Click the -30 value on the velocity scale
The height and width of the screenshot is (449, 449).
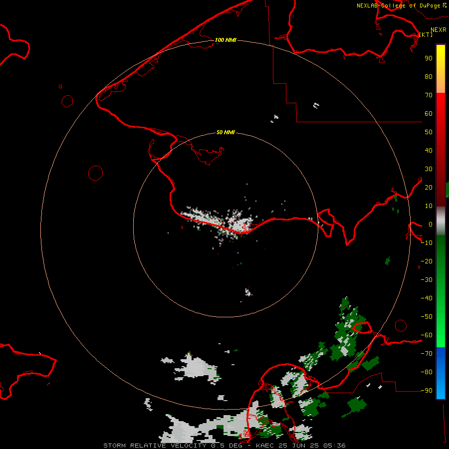(x=427, y=280)
